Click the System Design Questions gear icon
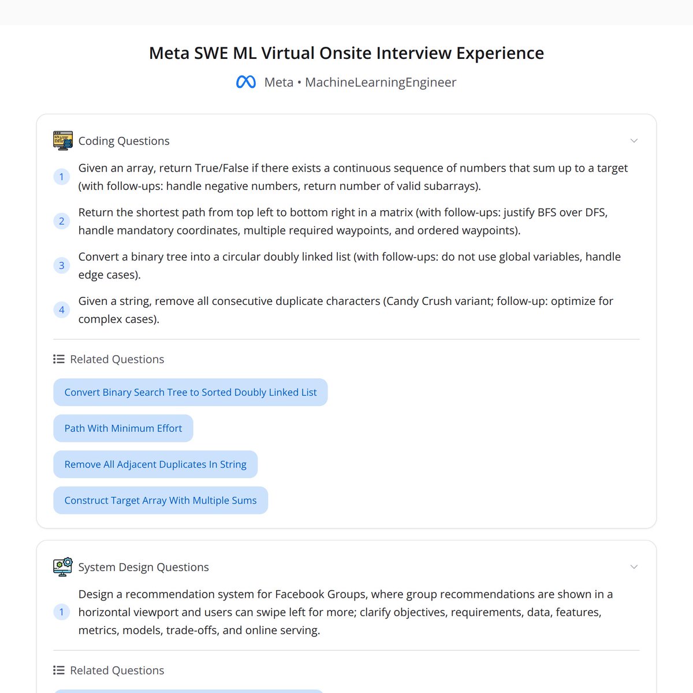 click(x=63, y=567)
